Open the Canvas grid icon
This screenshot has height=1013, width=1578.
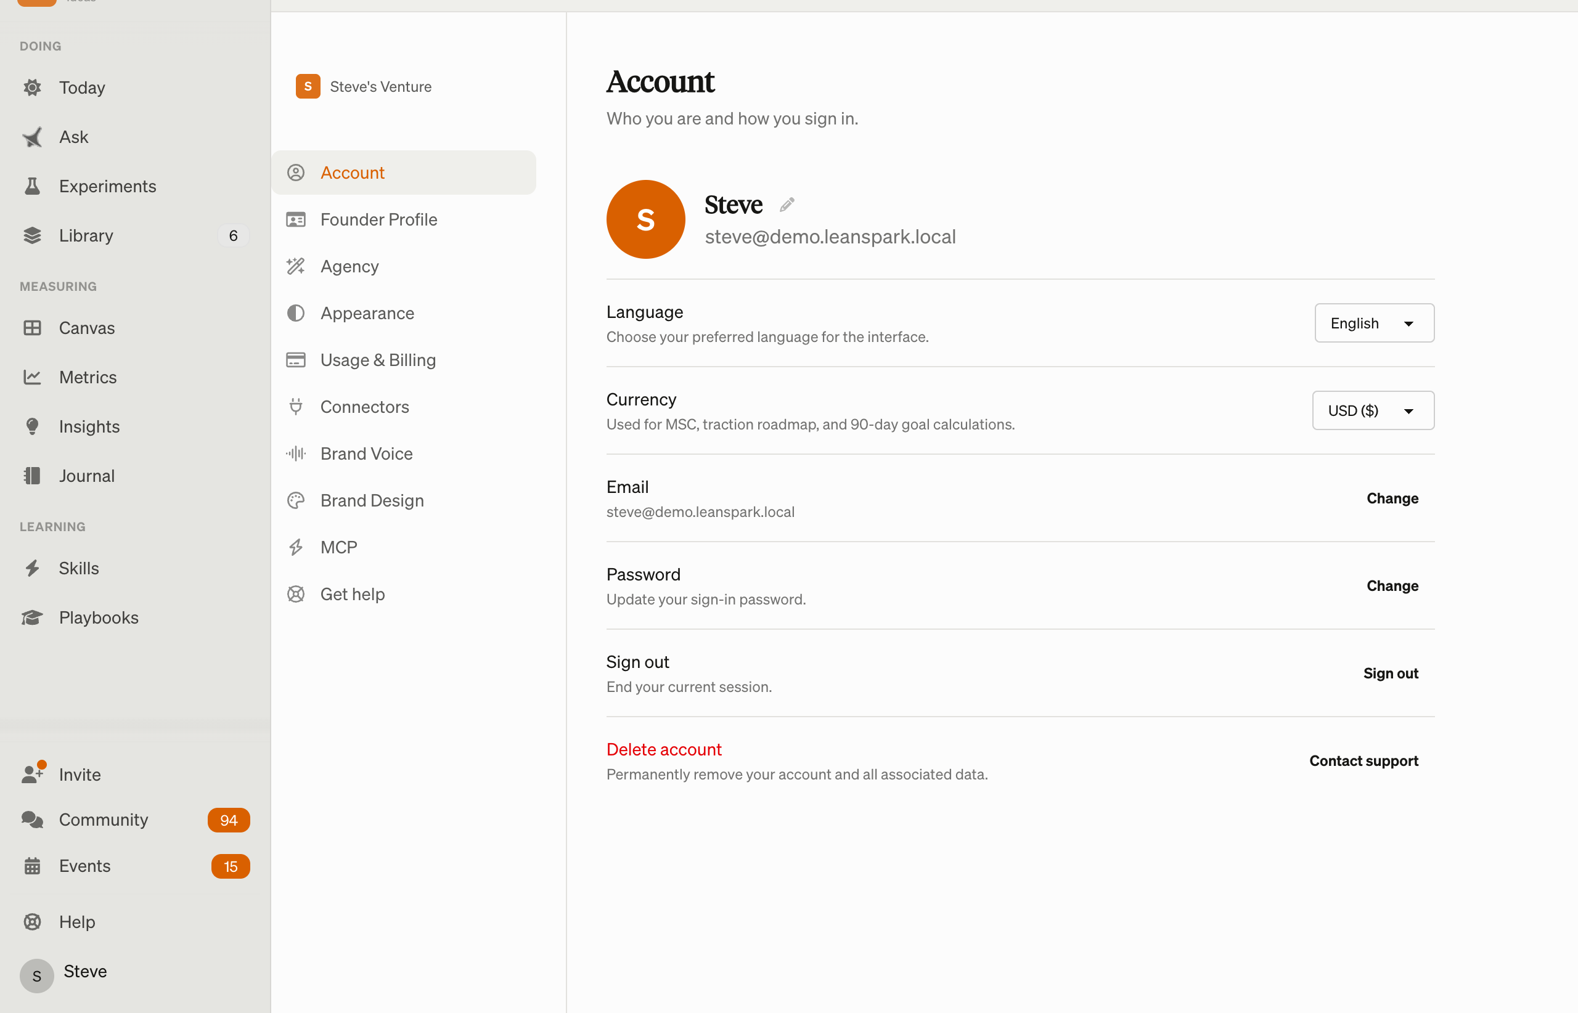tap(32, 328)
